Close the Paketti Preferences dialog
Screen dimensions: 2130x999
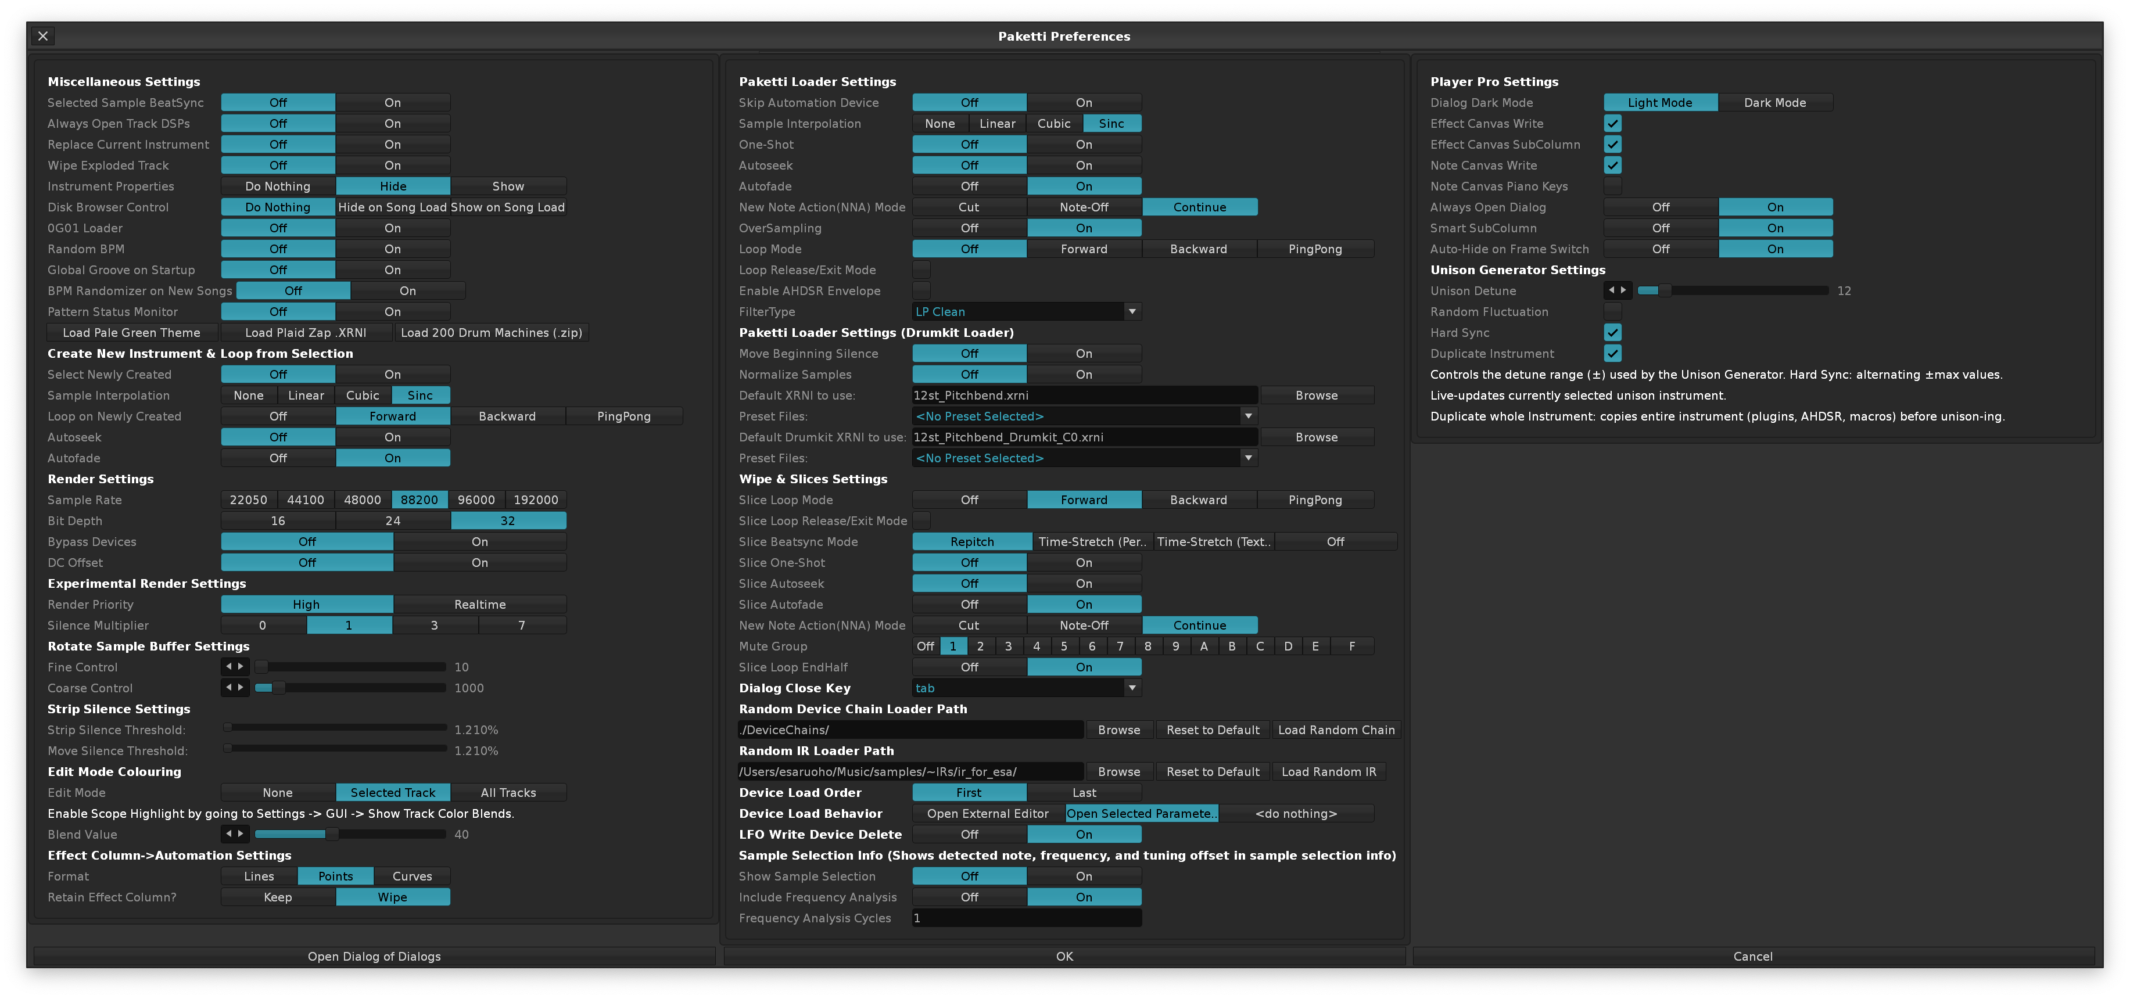click(43, 35)
